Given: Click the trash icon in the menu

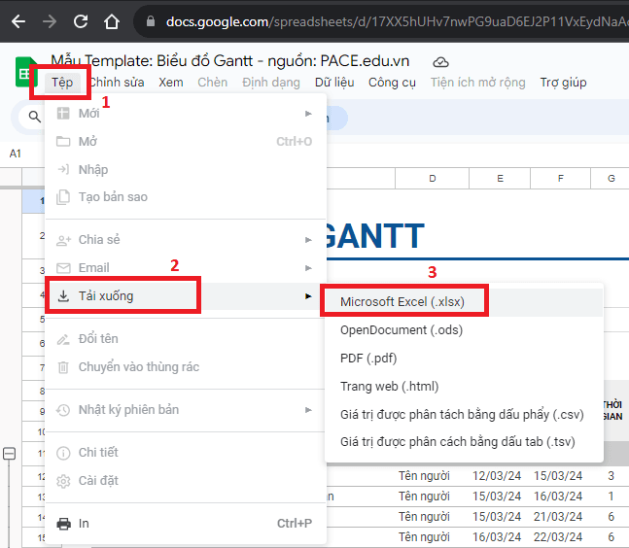Looking at the screenshot, I should (64, 367).
